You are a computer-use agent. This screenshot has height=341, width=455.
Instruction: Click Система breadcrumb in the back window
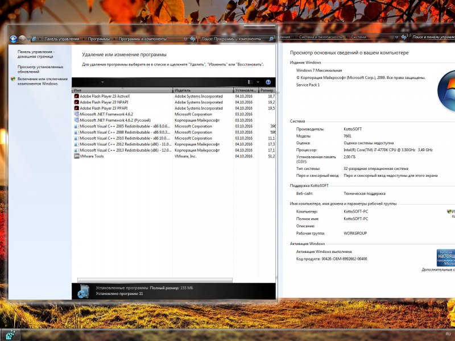(358, 37)
